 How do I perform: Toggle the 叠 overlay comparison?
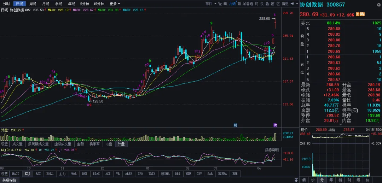tap(267, 4)
